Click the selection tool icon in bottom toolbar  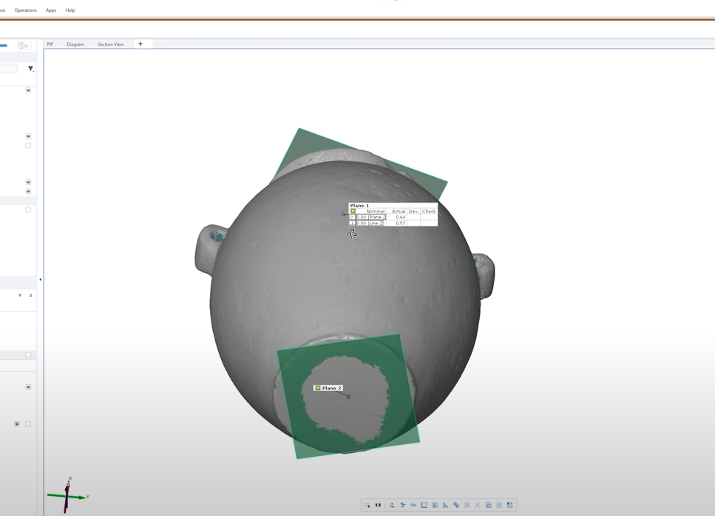click(x=367, y=505)
